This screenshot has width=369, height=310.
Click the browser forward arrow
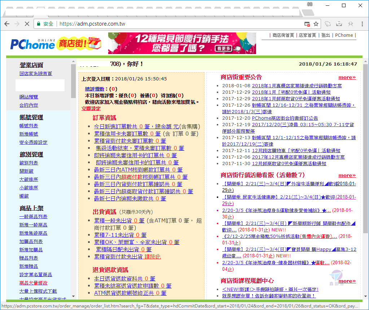17,24
